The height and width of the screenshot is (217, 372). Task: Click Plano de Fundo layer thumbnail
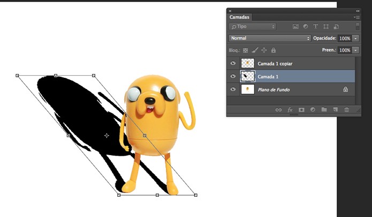click(x=248, y=89)
